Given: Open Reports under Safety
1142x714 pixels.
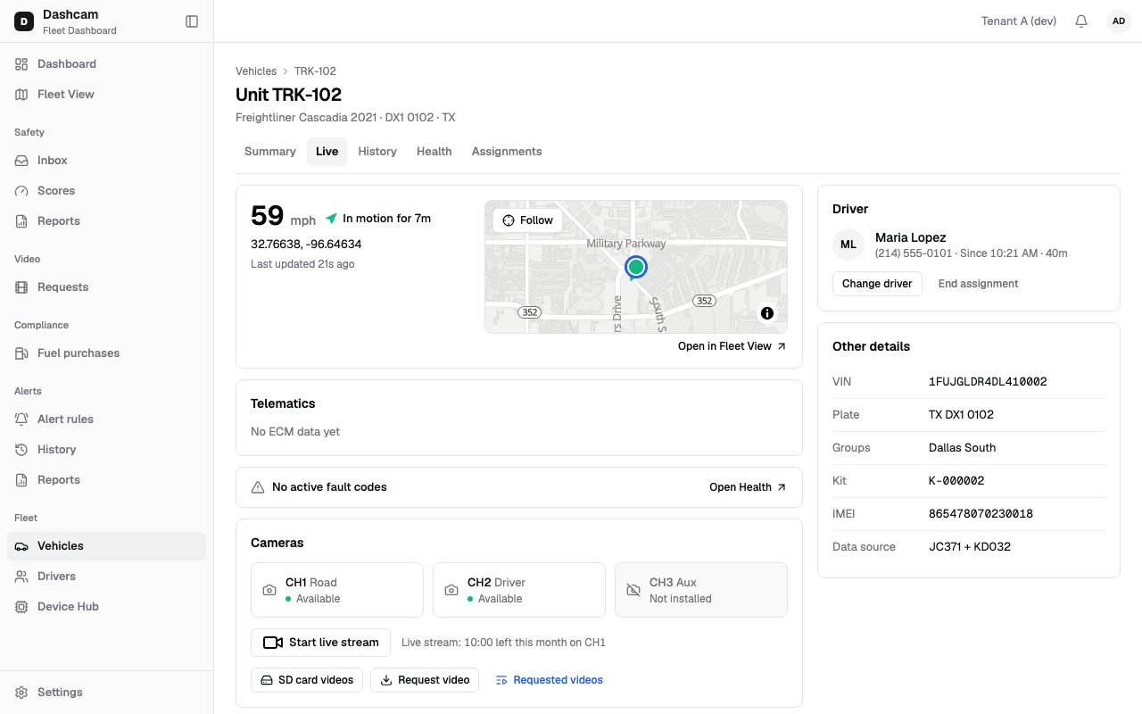Looking at the screenshot, I should pos(106,221).
